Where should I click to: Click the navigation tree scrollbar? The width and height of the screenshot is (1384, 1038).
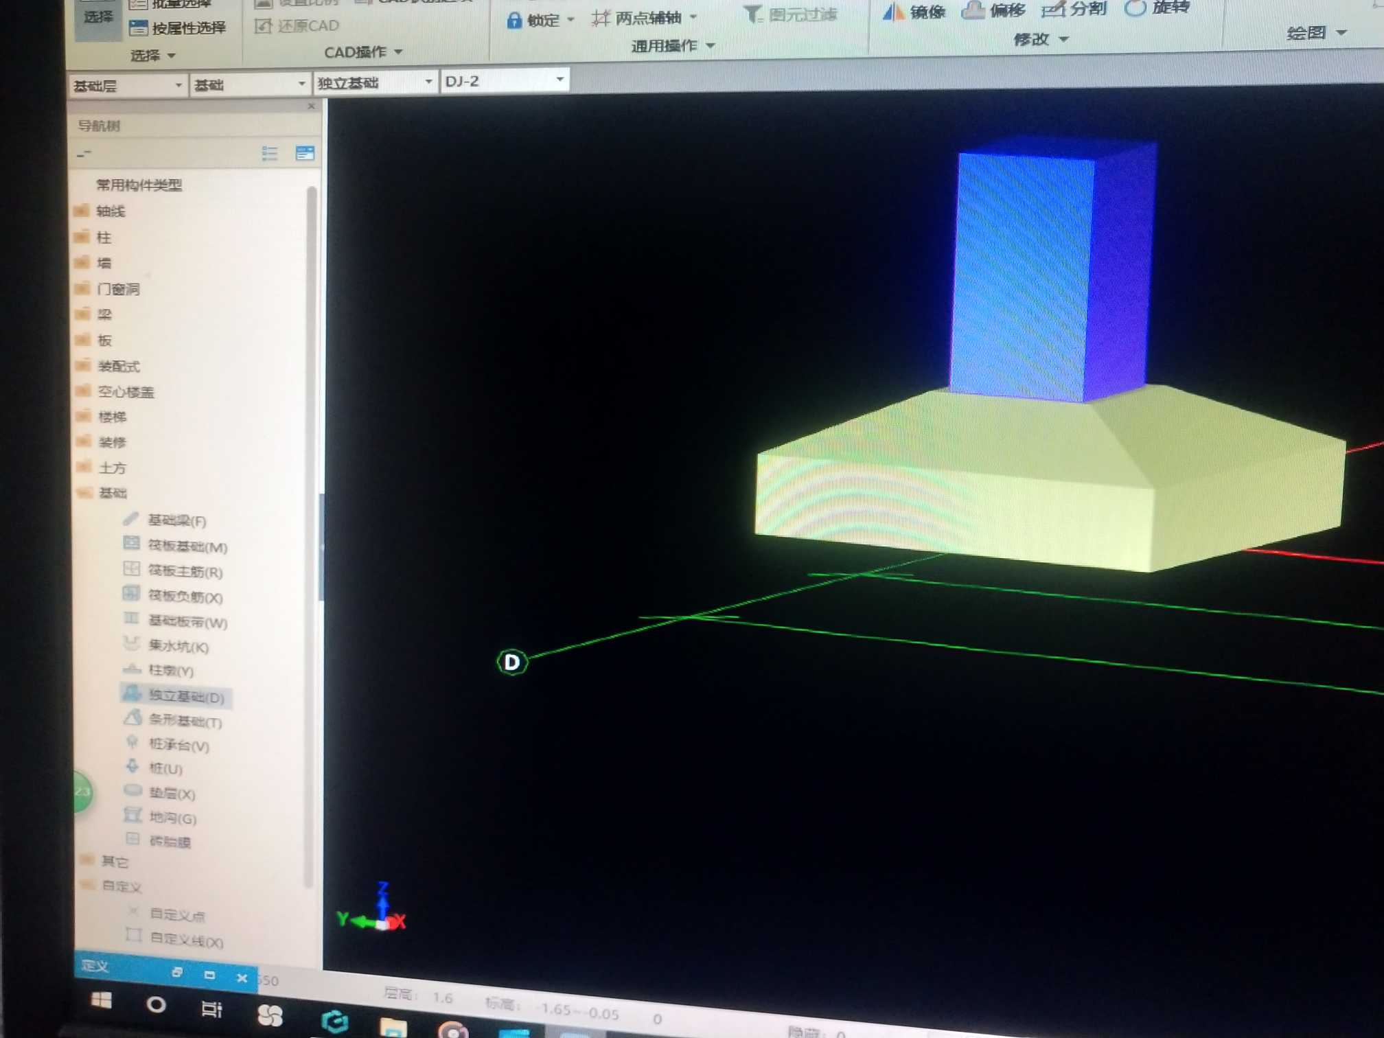tap(312, 535)
